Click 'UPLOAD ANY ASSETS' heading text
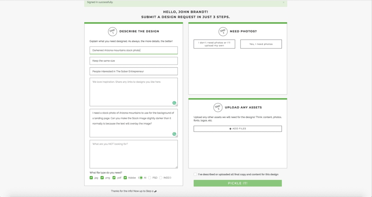Image resolution: width=372 pixels, height=197 pixels. click(x=243, y=107)
